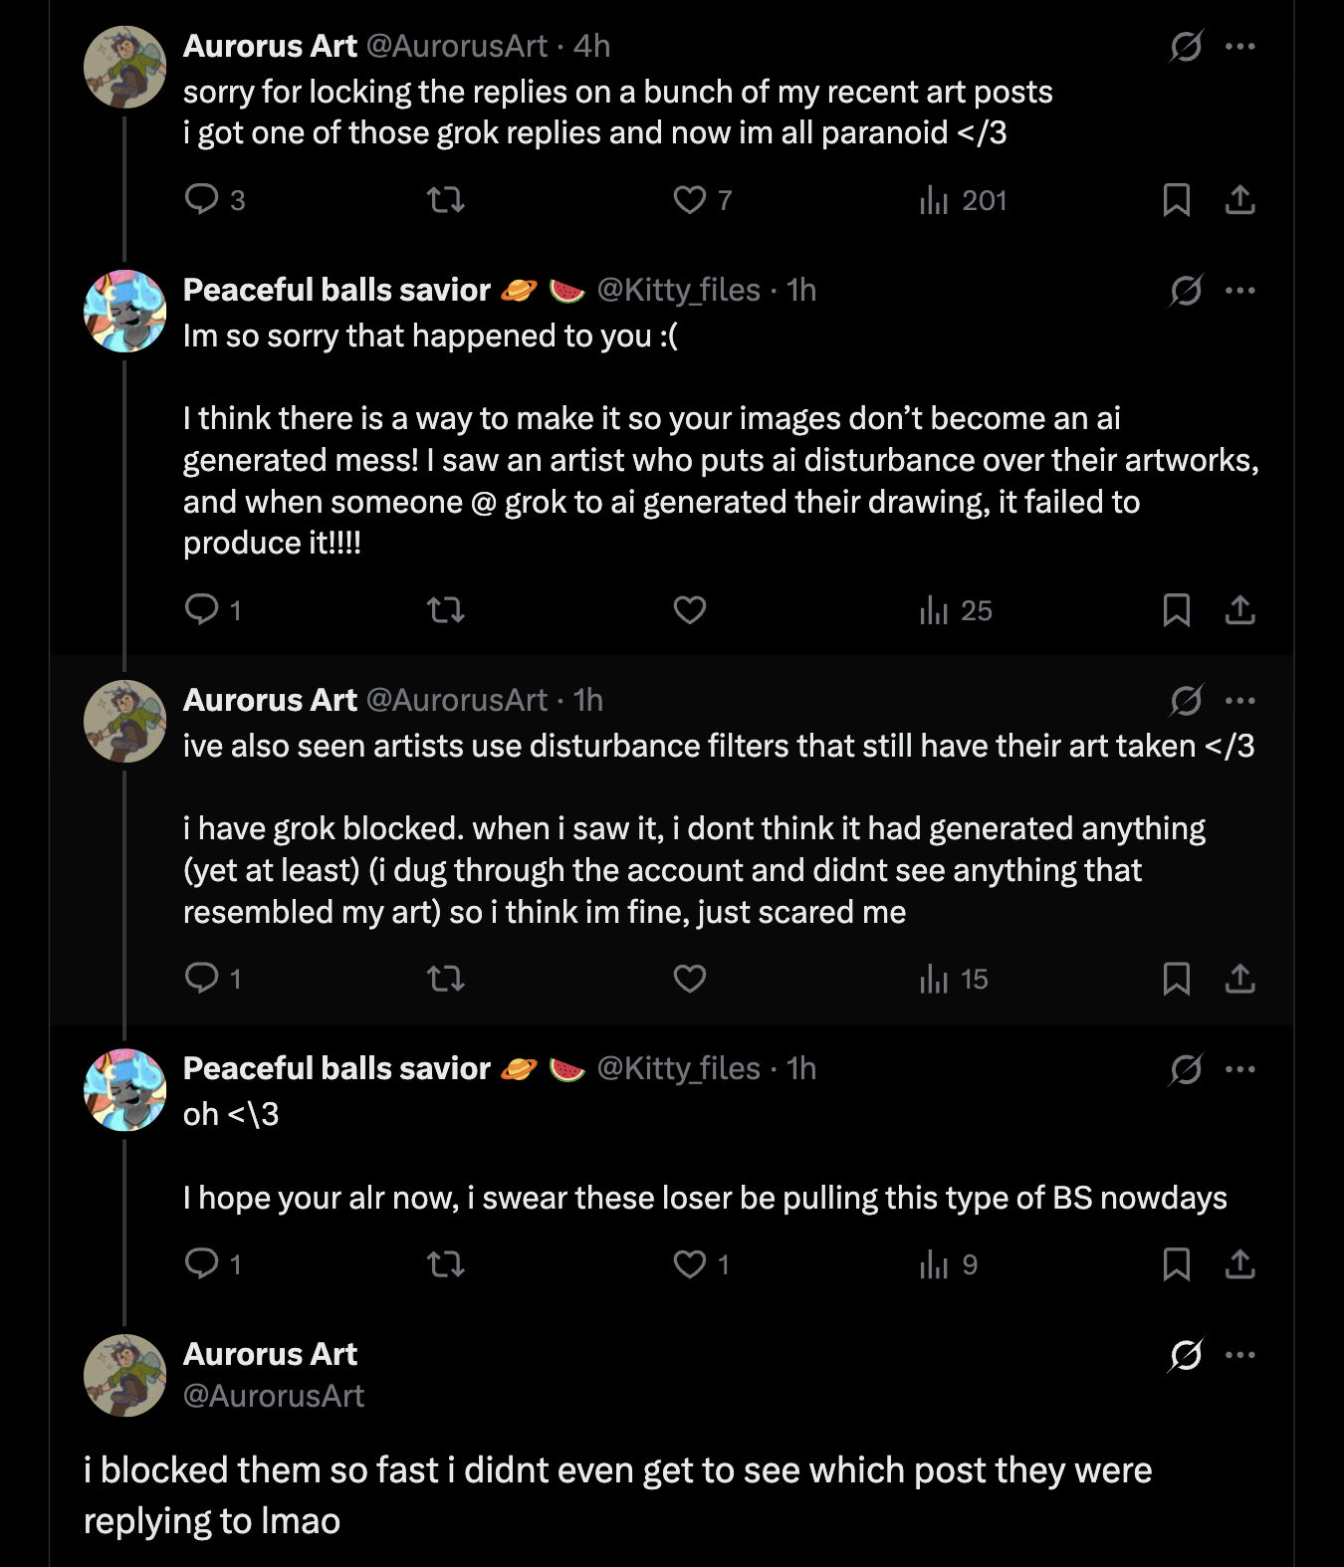Open more options on the 4h Aurorus Art post
This screenshot has height=1567, width=1344.
click(1240, 46)
